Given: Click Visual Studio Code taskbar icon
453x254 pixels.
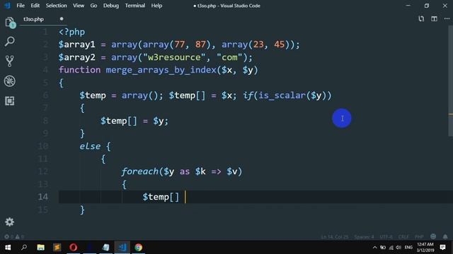Looking at the screenshot, I should (122, 248).
